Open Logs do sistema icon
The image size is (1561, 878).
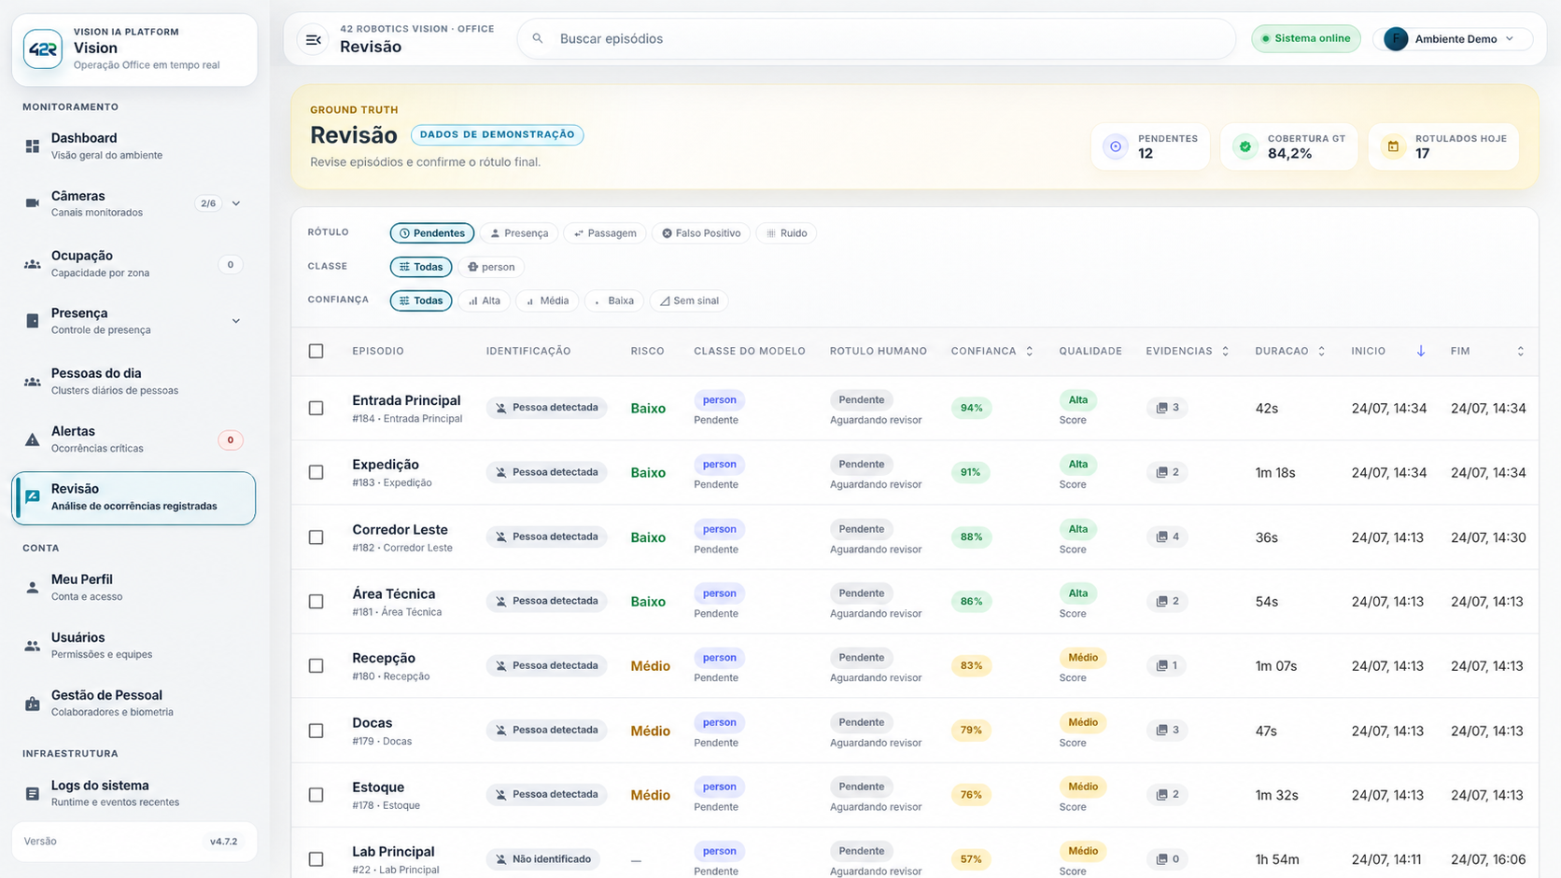33,794
